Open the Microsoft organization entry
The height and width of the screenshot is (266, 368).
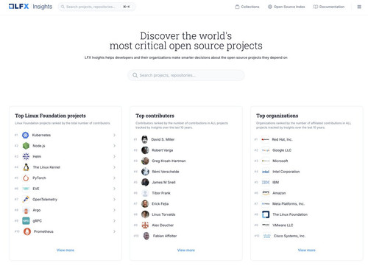[280, 161]
